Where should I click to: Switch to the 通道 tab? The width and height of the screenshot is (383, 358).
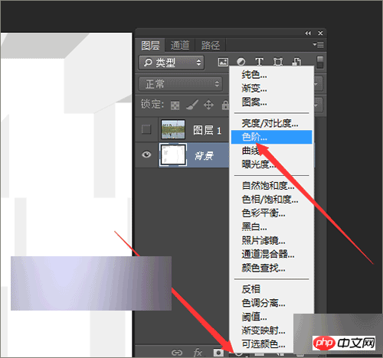[180, 45]
